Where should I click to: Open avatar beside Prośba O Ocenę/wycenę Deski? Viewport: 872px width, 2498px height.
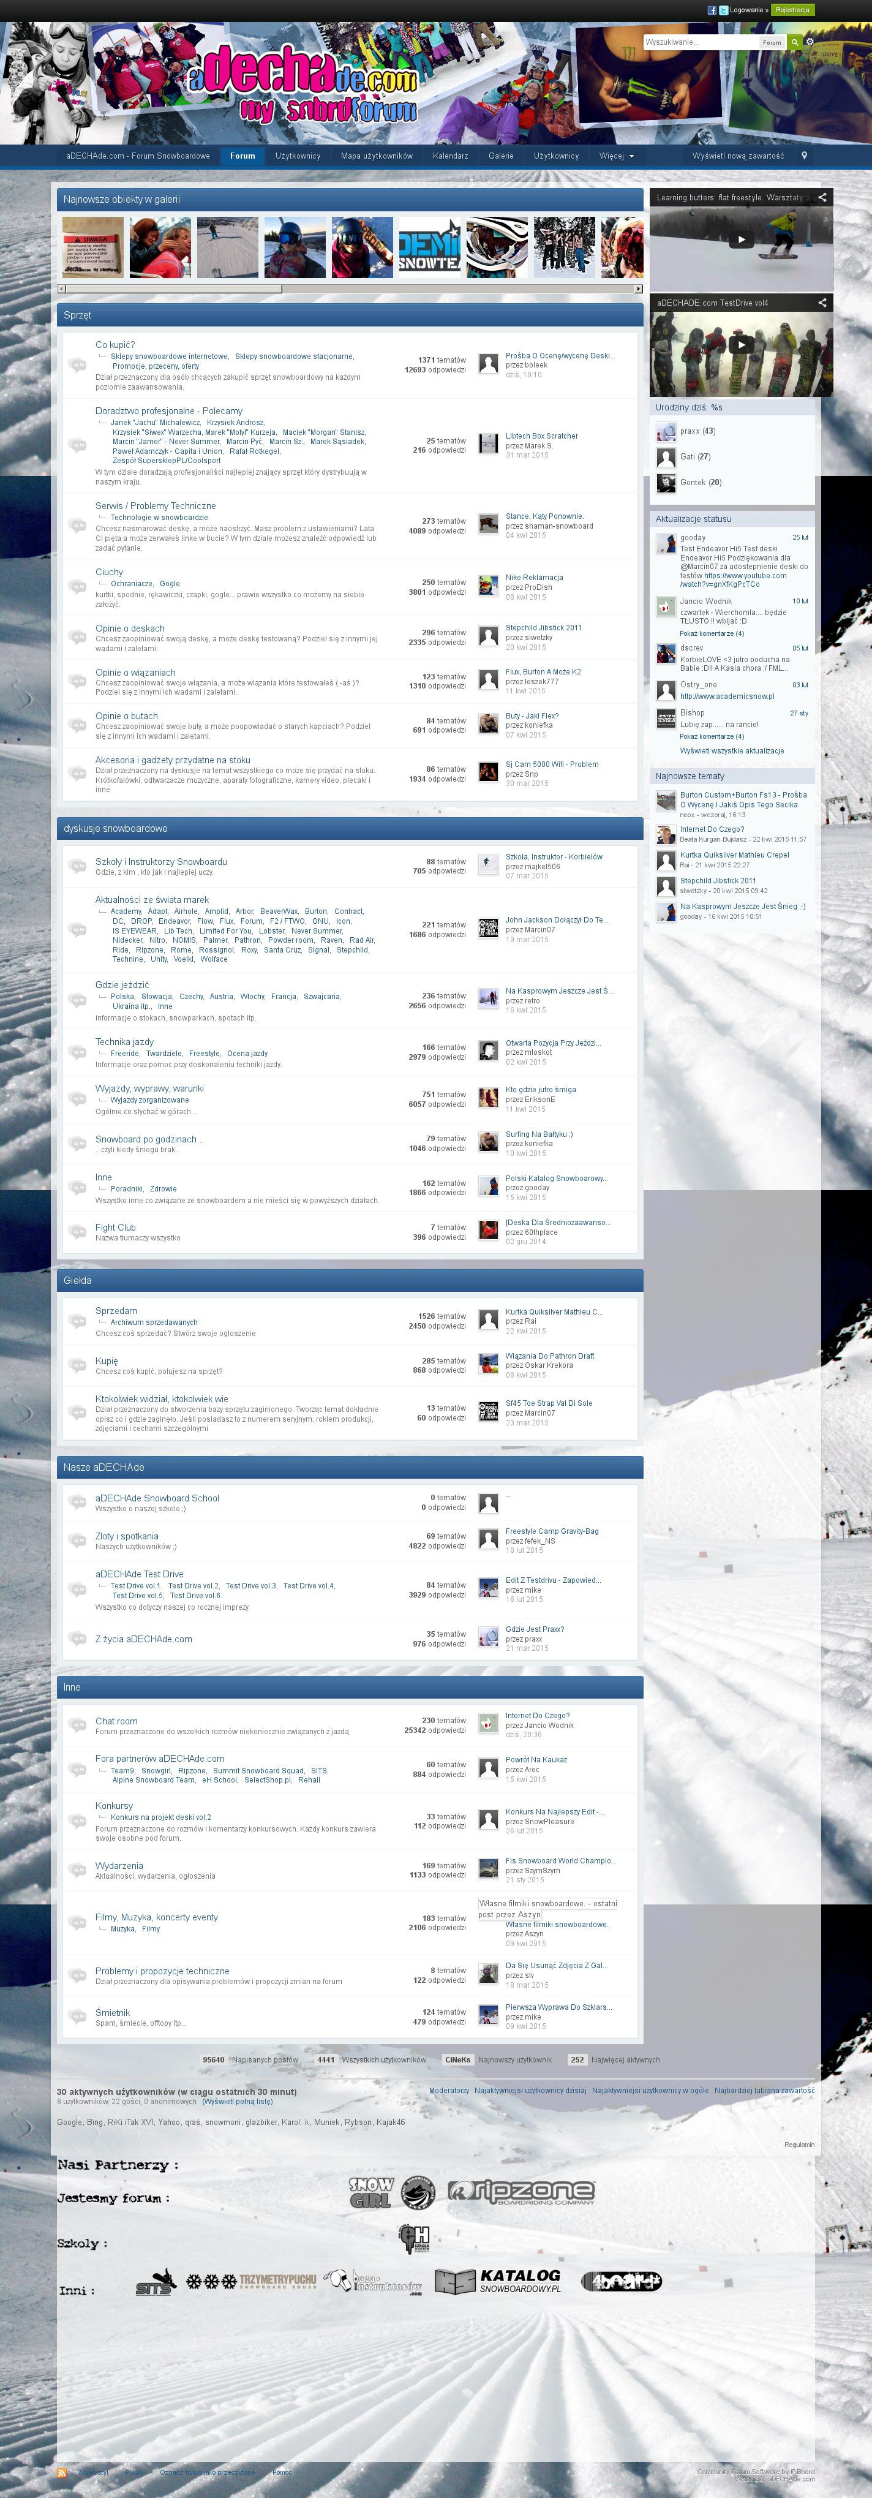pos(488,364)
